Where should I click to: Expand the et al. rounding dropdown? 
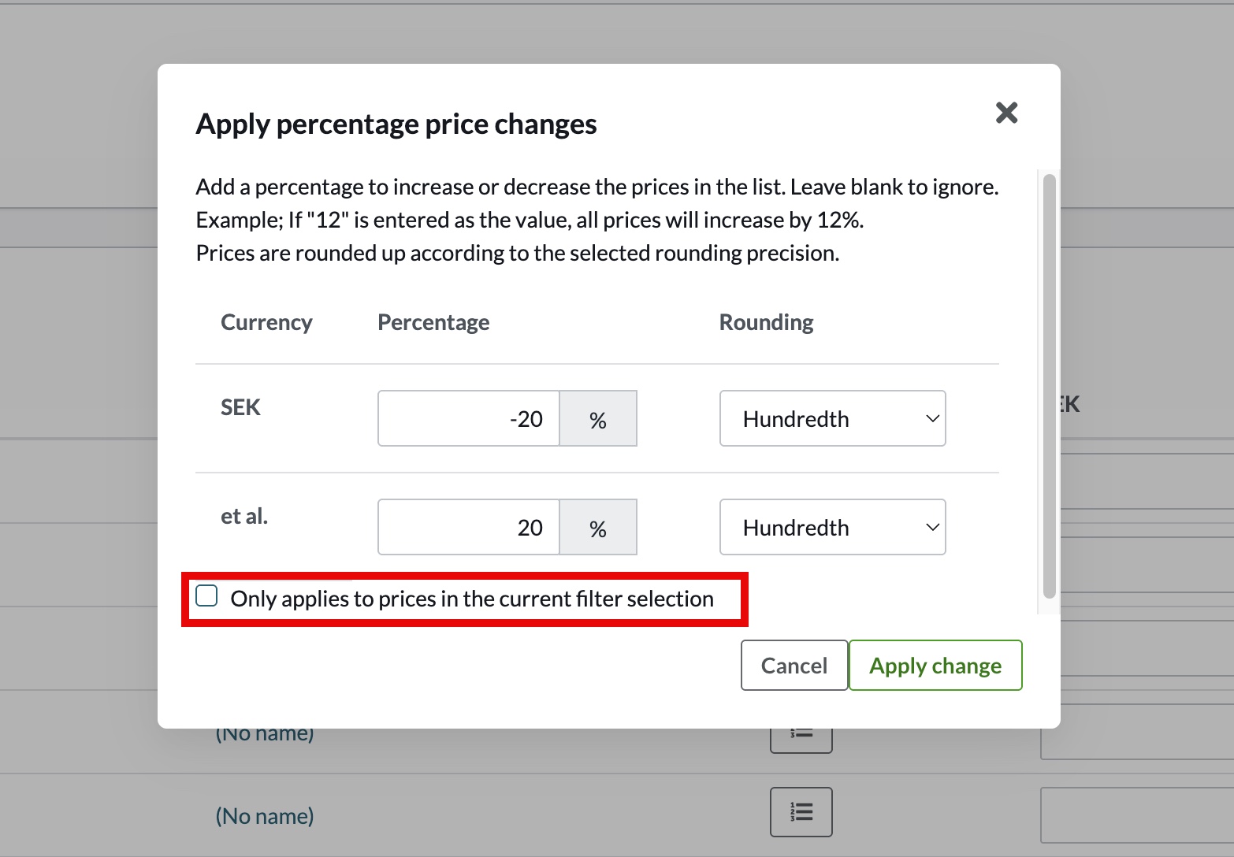point(832,528)
